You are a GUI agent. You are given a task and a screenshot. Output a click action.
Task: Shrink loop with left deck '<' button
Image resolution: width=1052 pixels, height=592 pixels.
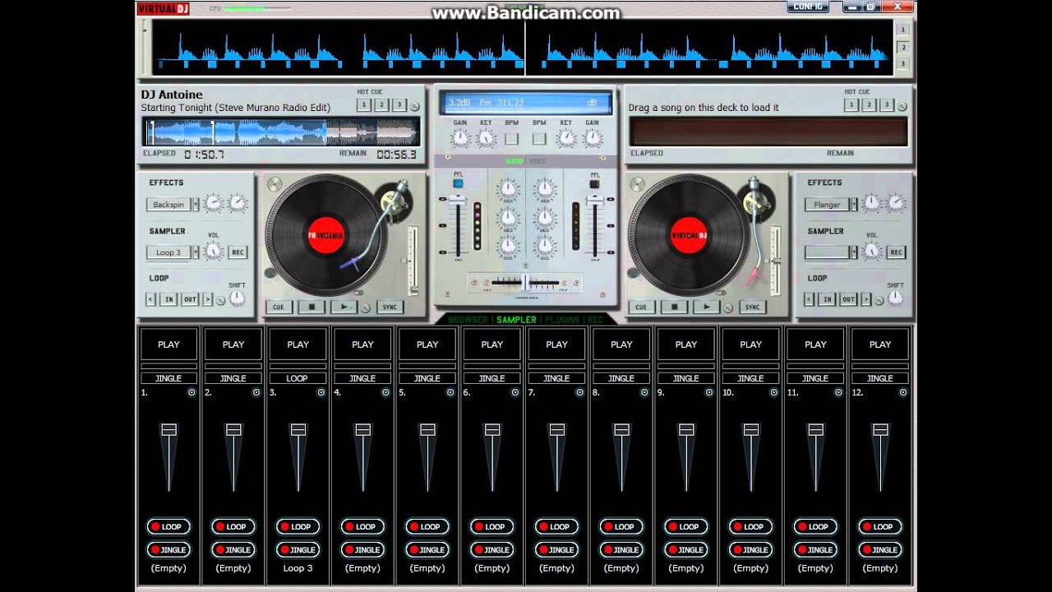151,299
